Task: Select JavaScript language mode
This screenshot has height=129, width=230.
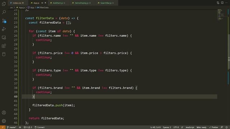Action: point(190,127)
